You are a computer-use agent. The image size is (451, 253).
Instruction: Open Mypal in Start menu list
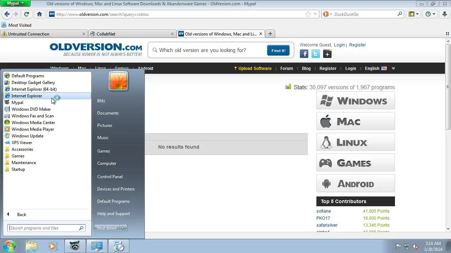tap(47, 103)
